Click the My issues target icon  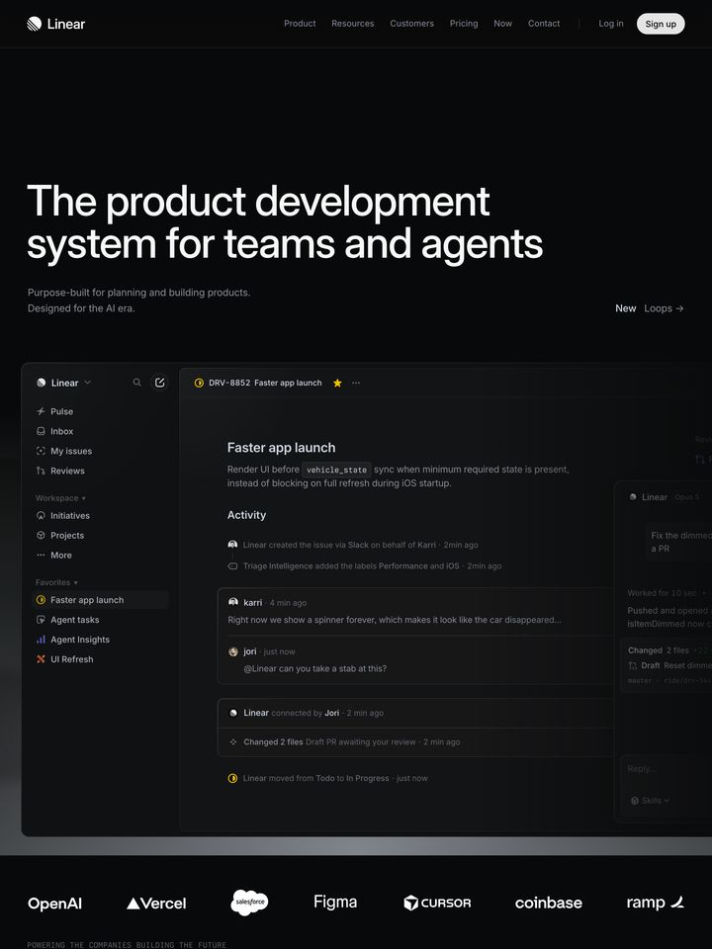(x=41, y=451)
